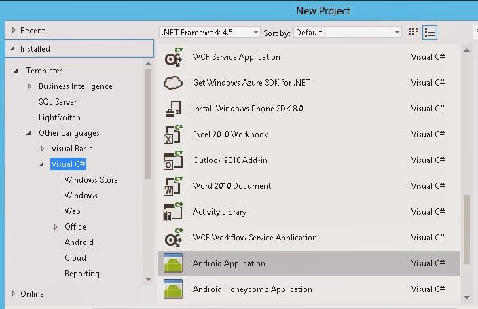This screenshot has width=478, height=309.
Task: Click the WCF Workflow Service Application icon
Action: (x=173, y=238)
